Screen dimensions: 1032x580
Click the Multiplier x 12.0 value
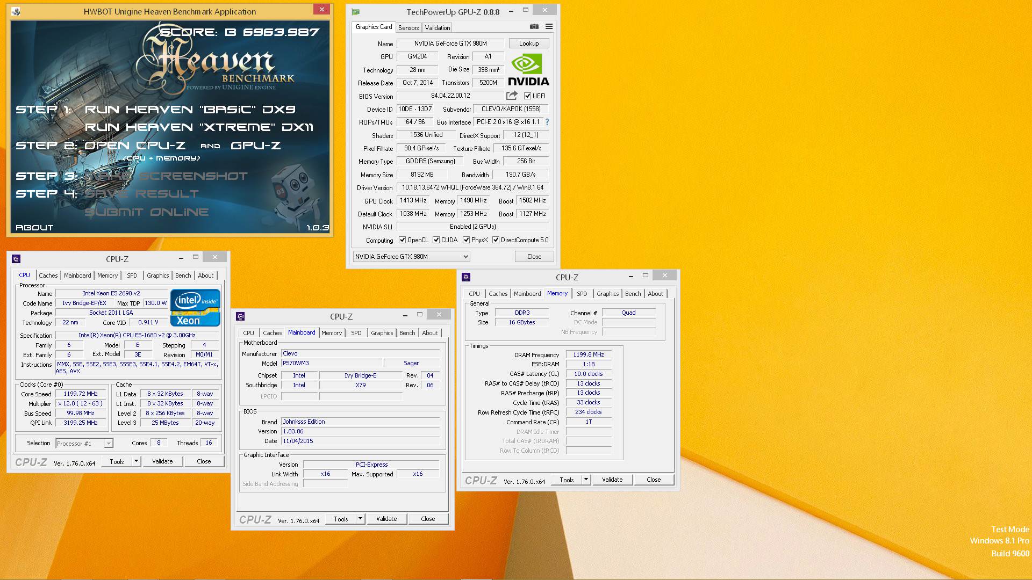point(81,404)
